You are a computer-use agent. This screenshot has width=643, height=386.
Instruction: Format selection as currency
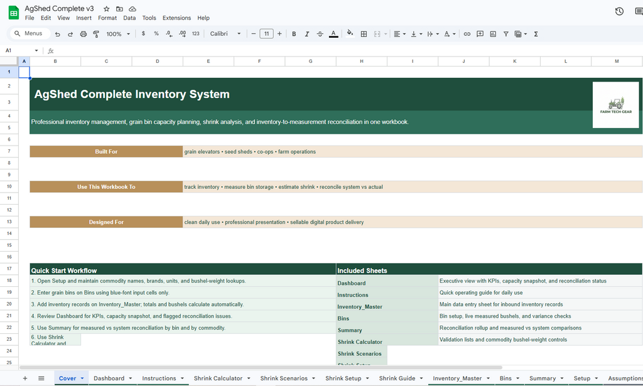click(144, 34)
